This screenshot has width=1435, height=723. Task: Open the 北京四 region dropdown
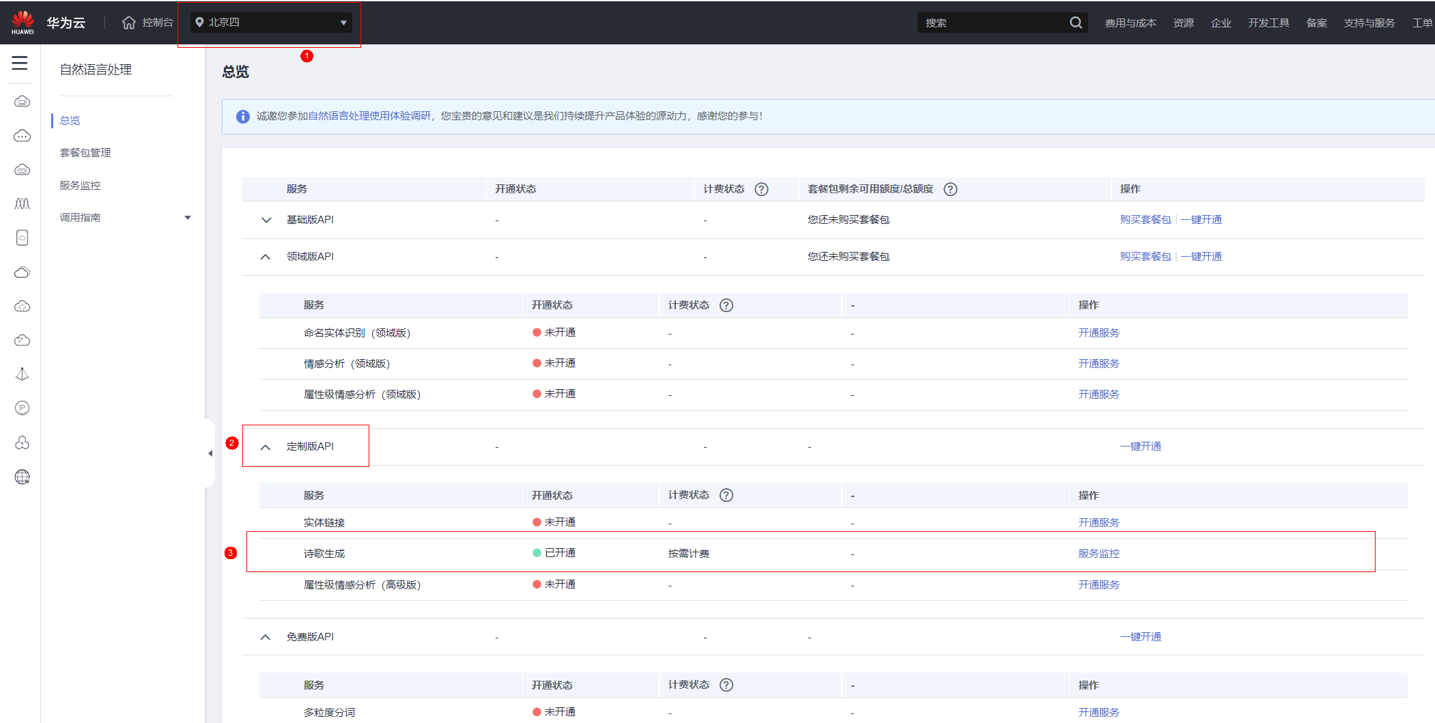(x=272, y=23)
